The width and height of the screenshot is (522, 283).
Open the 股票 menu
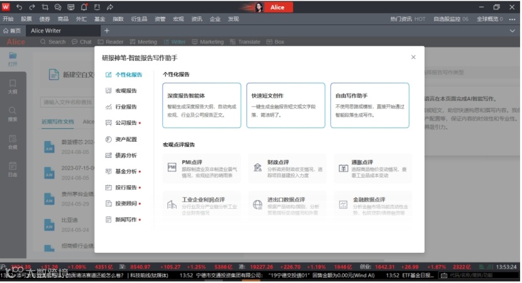(26, 19)
